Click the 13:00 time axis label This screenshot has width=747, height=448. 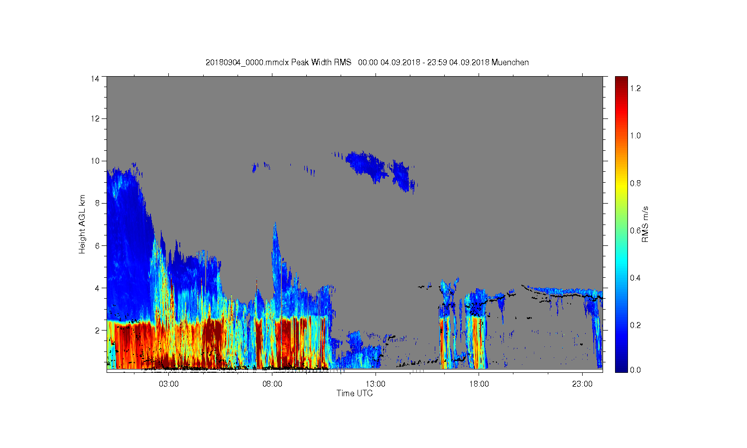375,384
